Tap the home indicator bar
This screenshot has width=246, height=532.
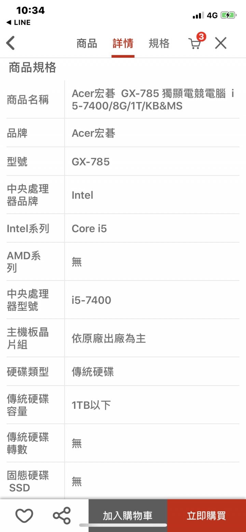[123, 525]
